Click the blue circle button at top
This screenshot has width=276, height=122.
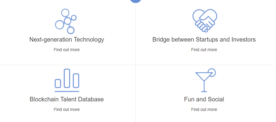[x=136, y=1]
